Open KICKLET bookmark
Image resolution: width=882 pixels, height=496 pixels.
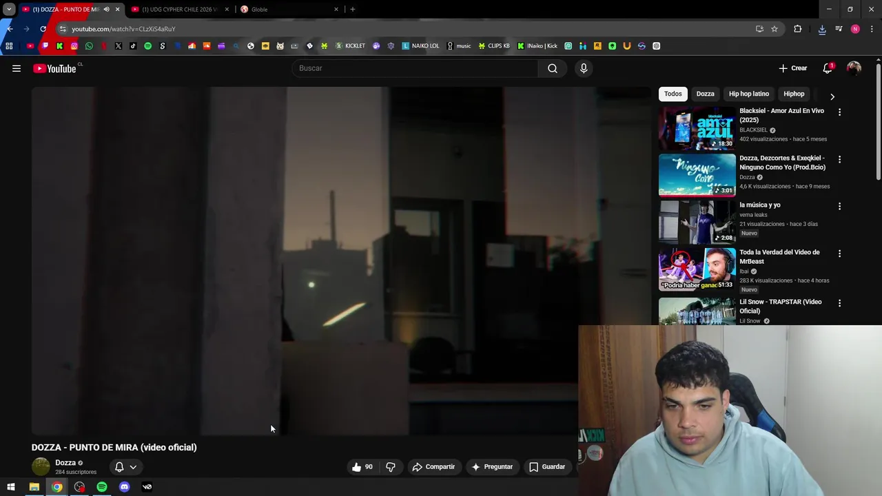tap(350, 46)
